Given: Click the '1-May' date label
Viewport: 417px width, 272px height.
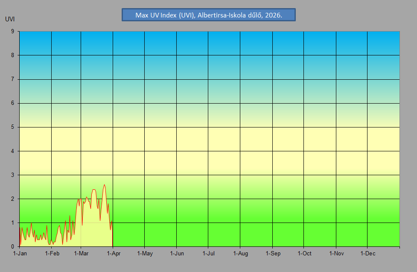Looking at the screenshot, I should pos(145,254).
